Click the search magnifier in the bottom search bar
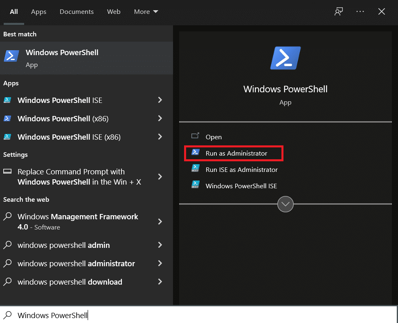This screenshot has height=323, width=398. (7, 315)
